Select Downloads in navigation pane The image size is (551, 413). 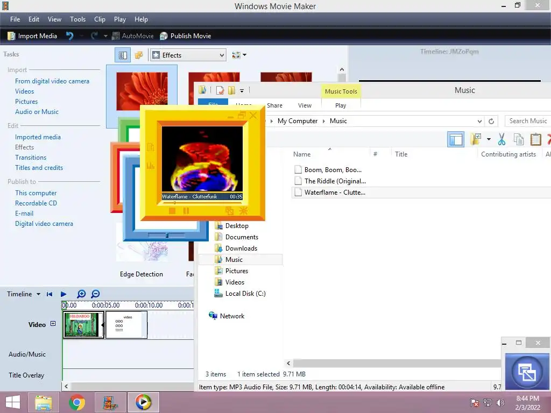coord(241,248)
